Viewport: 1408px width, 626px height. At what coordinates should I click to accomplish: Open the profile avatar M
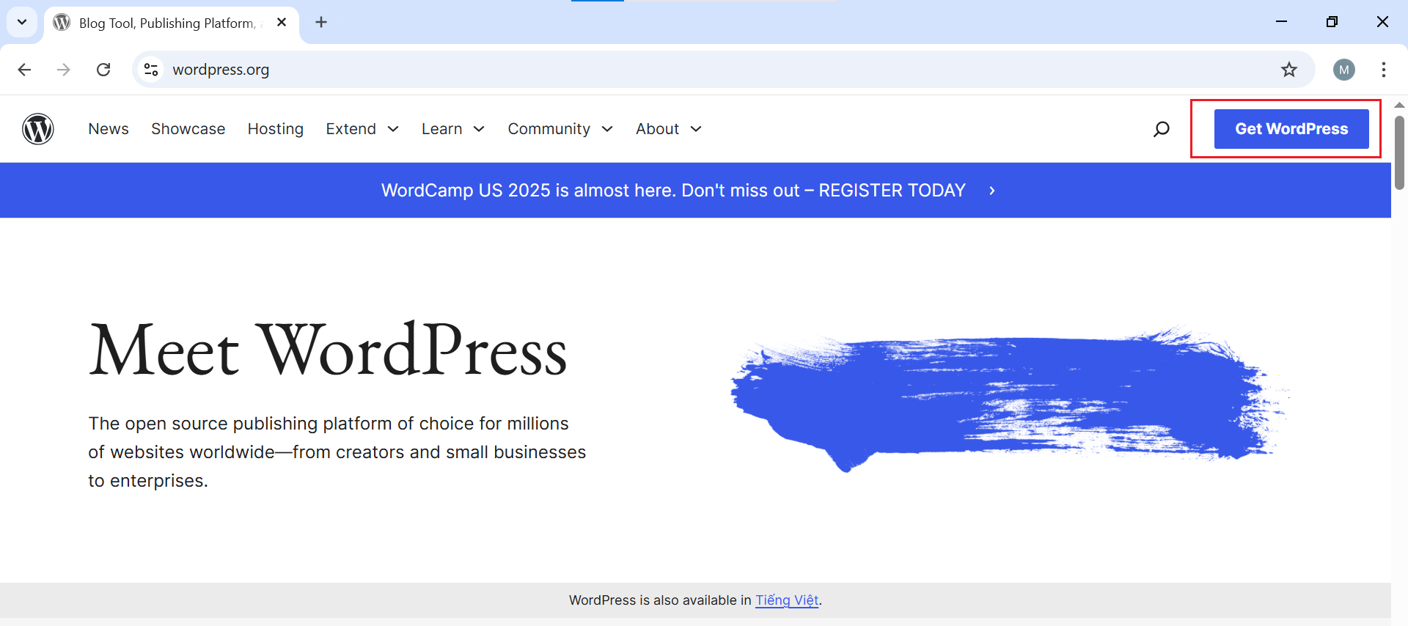click(x=1343, y=70)
